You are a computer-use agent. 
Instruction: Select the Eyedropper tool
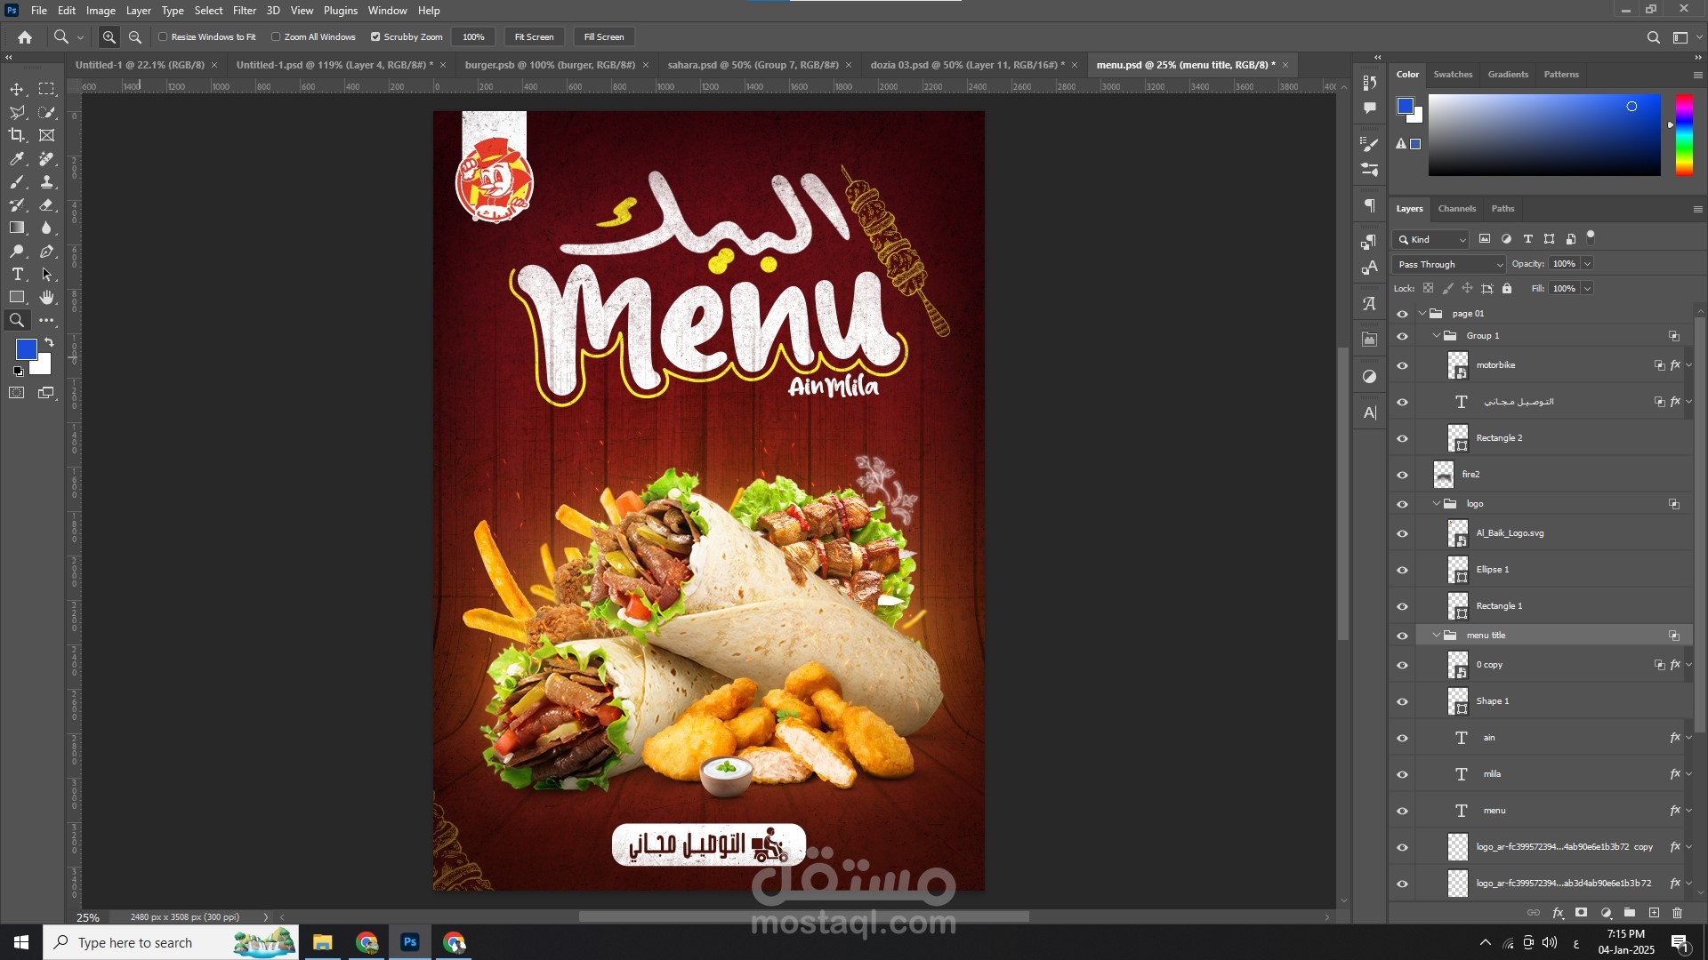(17, 158)
